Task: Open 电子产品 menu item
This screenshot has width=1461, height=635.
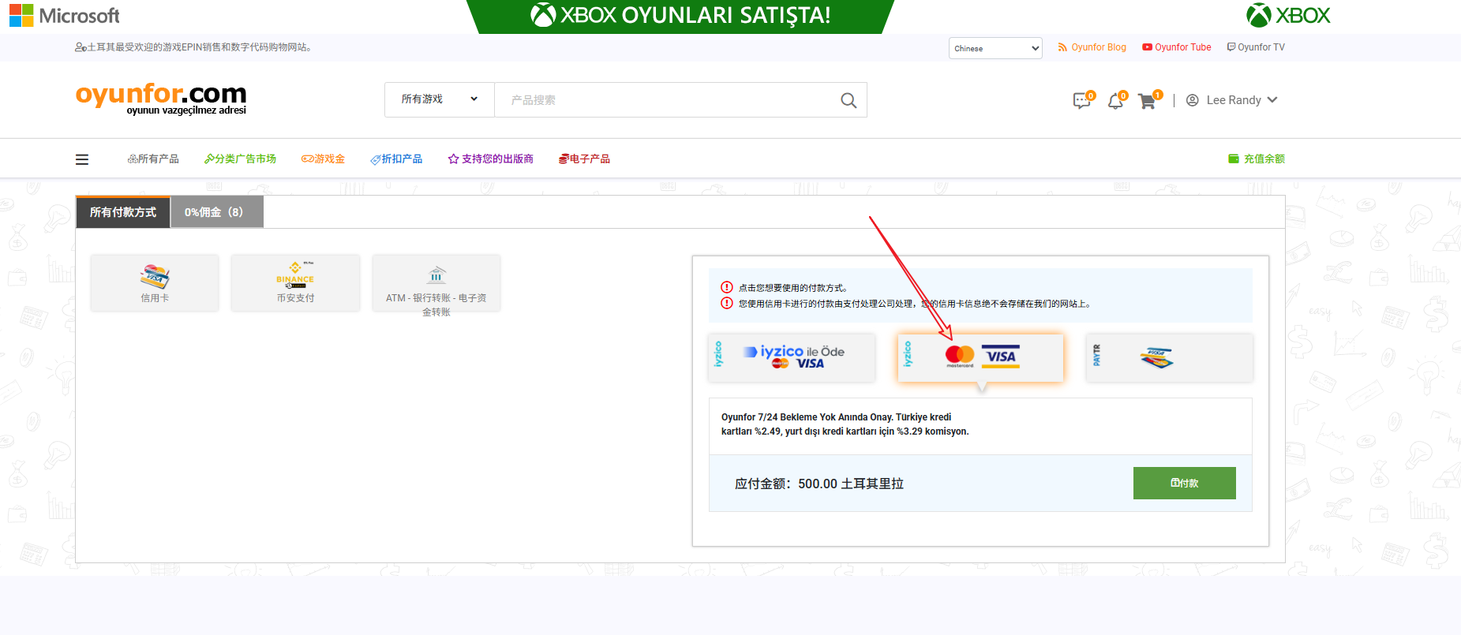Action: pos(584,159)
